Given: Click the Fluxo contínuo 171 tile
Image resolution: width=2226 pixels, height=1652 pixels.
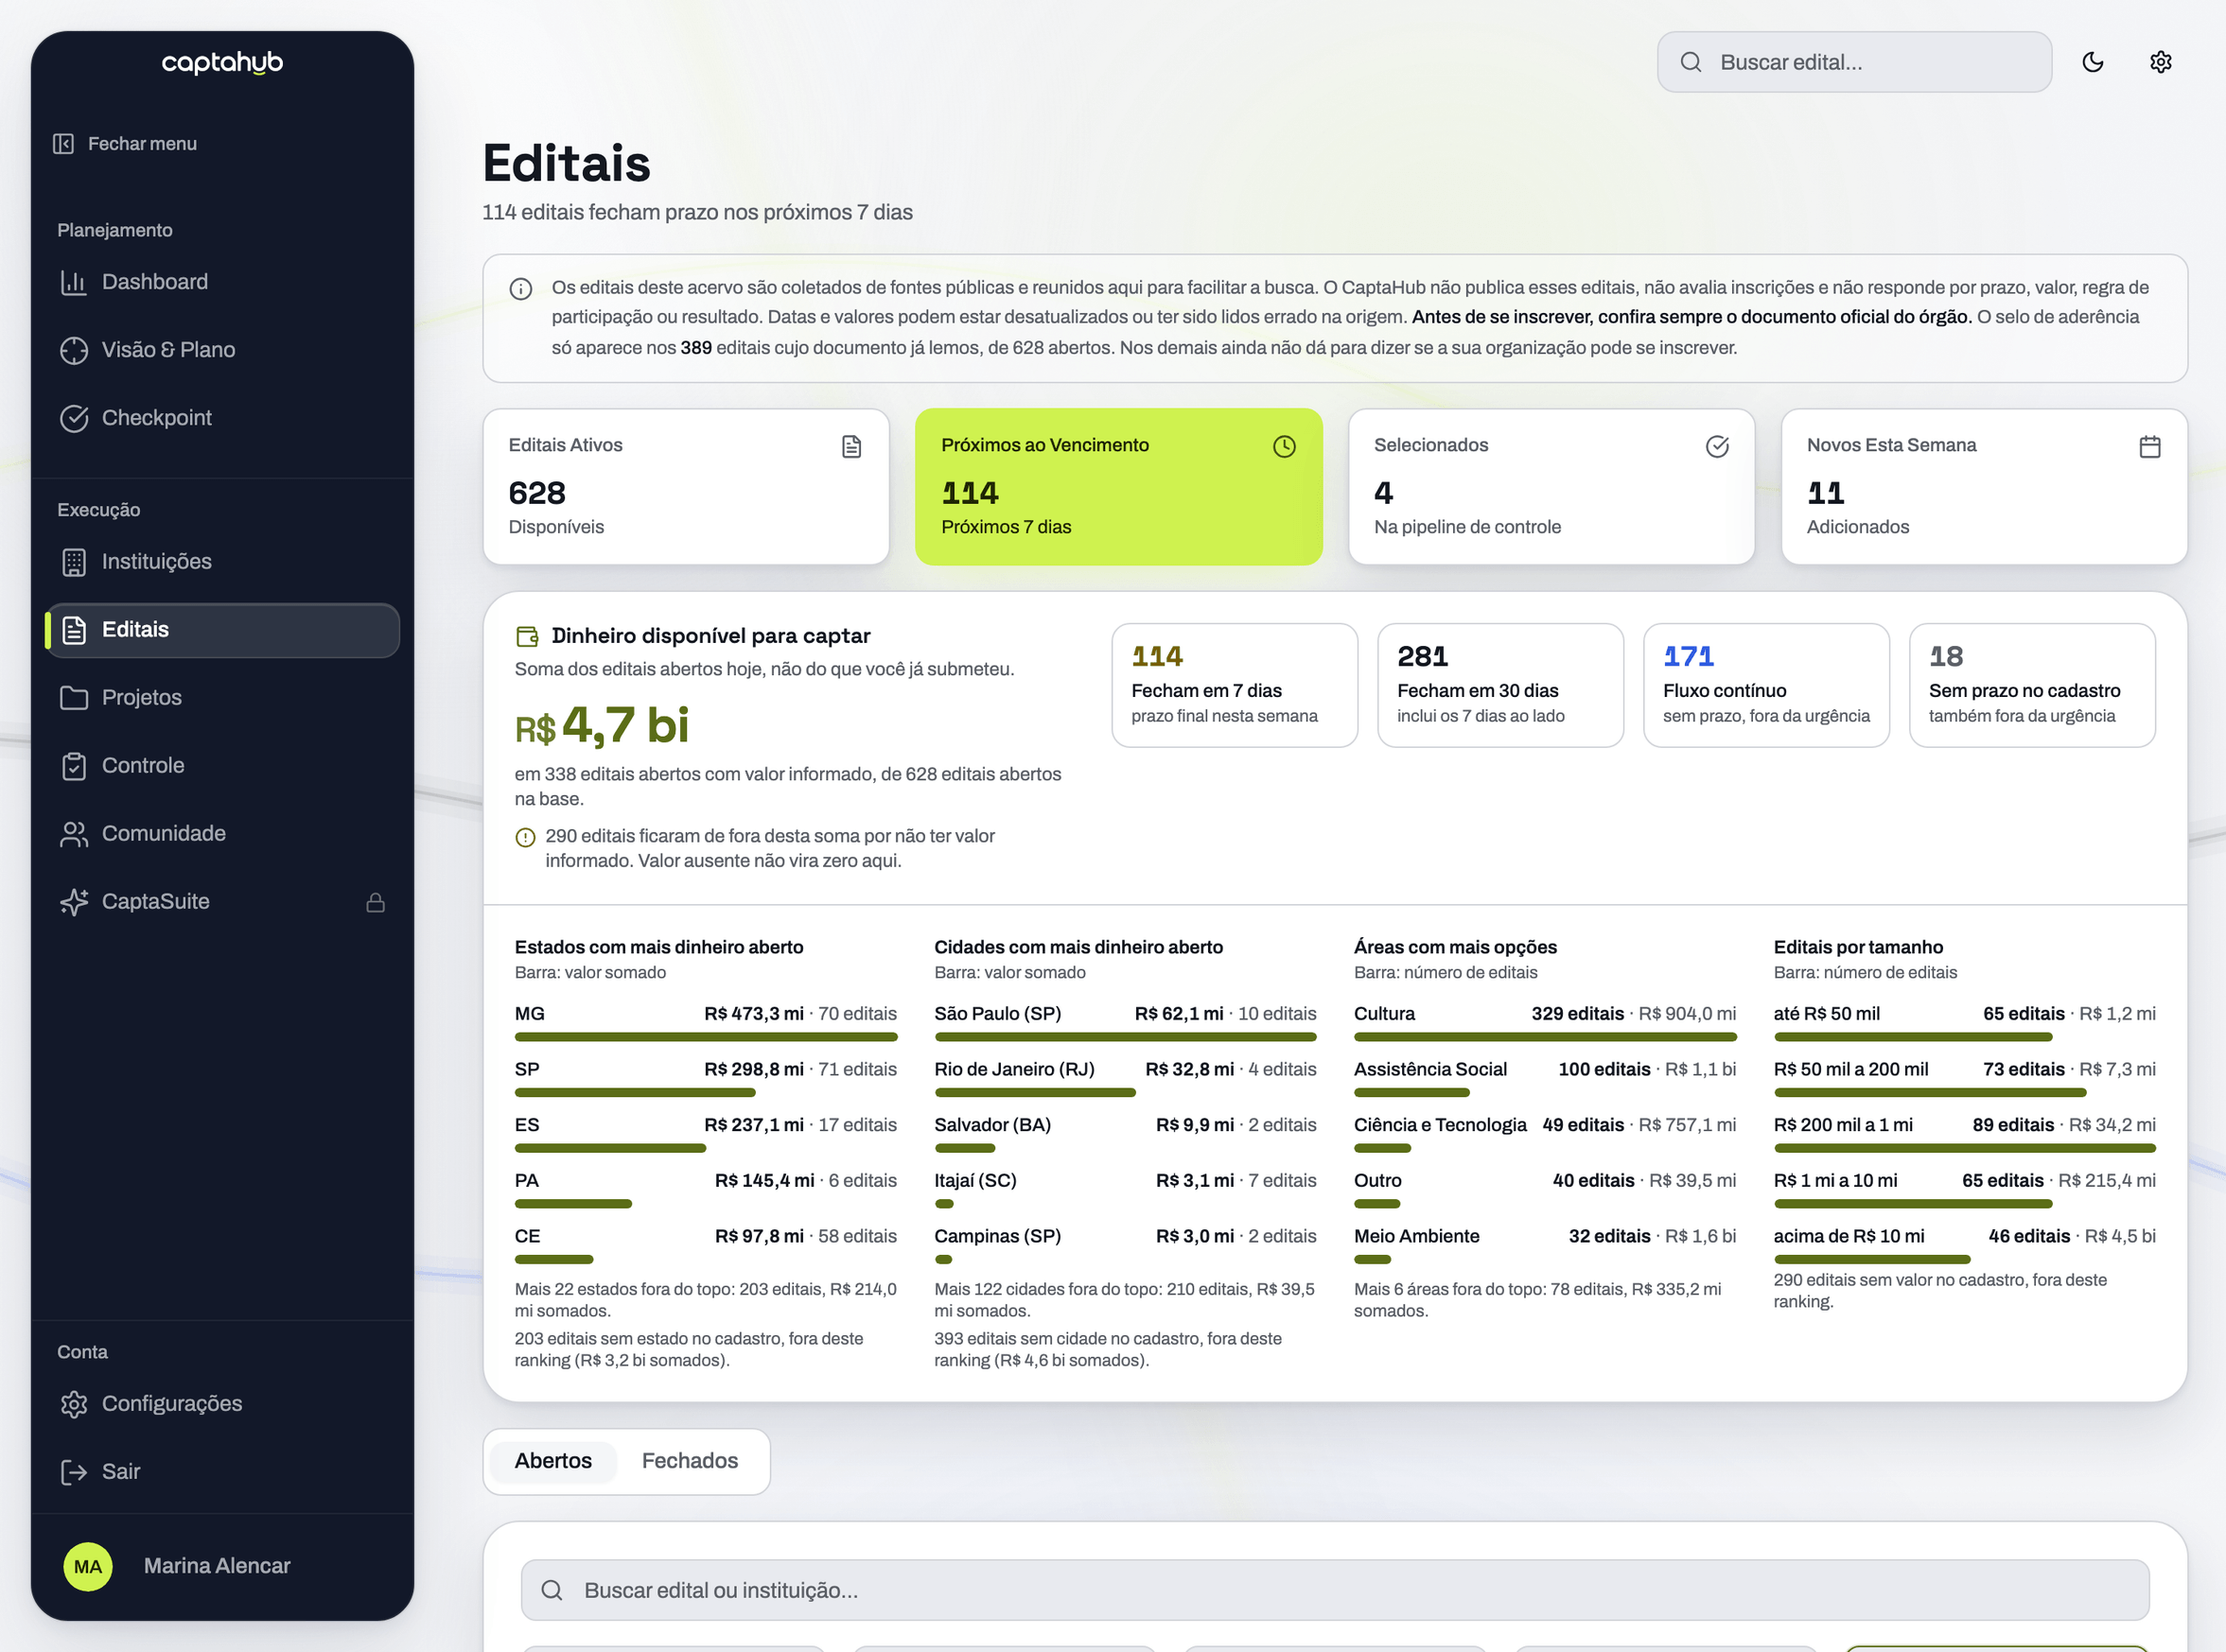Looking at the screenshot, I should 1767,686.
